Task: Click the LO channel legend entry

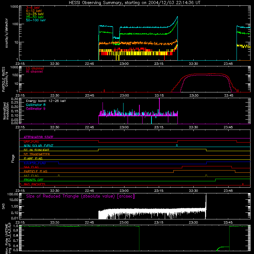Action: (x=35, y=68)
